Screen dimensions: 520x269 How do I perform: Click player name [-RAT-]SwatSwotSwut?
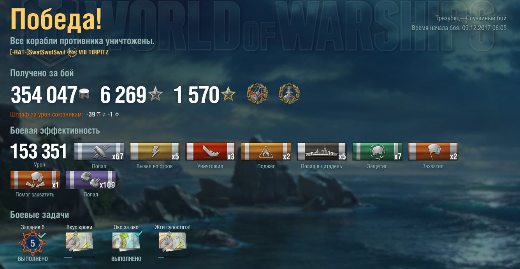[x=38, y=52]
